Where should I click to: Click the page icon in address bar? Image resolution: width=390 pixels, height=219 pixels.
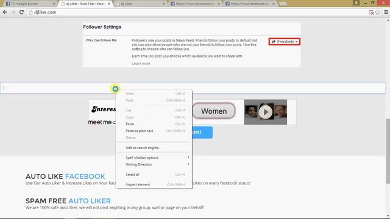30,12
